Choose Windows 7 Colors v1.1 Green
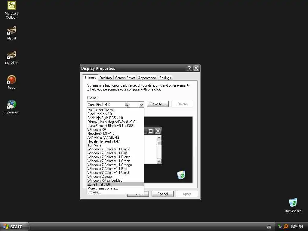Image resolution: width=308 pixels, height=231 pixels. (115, 161)
